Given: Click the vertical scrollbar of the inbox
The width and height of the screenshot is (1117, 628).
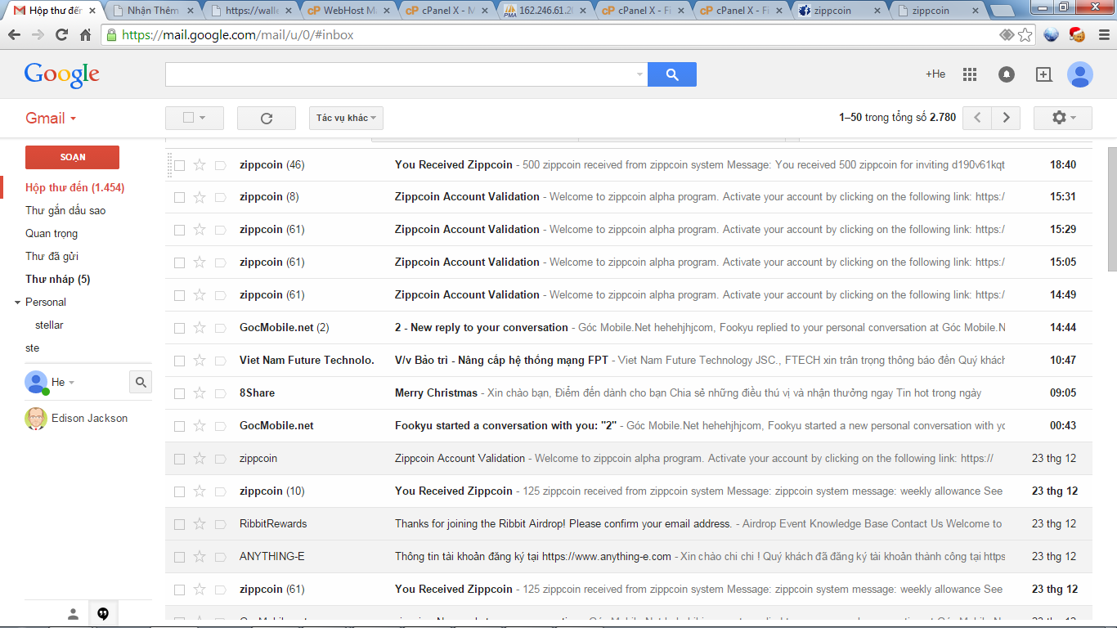Looking at the screenshot, I should tap(1111, 209).
